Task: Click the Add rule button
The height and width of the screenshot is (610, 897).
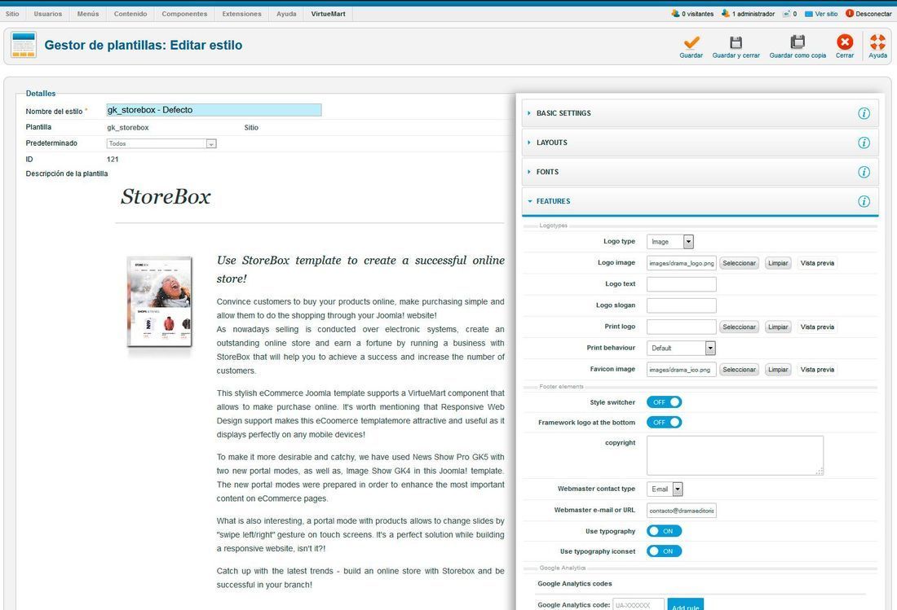Action: pos(685,605)
